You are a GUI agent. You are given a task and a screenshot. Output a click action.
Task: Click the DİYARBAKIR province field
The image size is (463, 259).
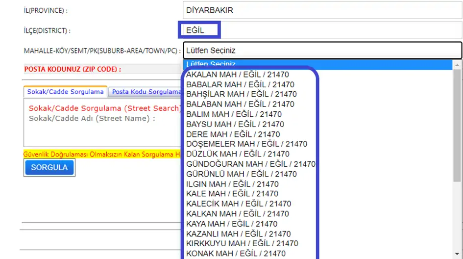(322, 10)
